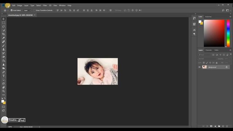Open the Character panel icon

(194, 30)
